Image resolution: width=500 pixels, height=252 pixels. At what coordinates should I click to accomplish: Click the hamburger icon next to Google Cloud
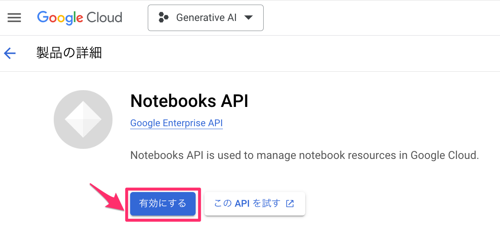point(14,17)
